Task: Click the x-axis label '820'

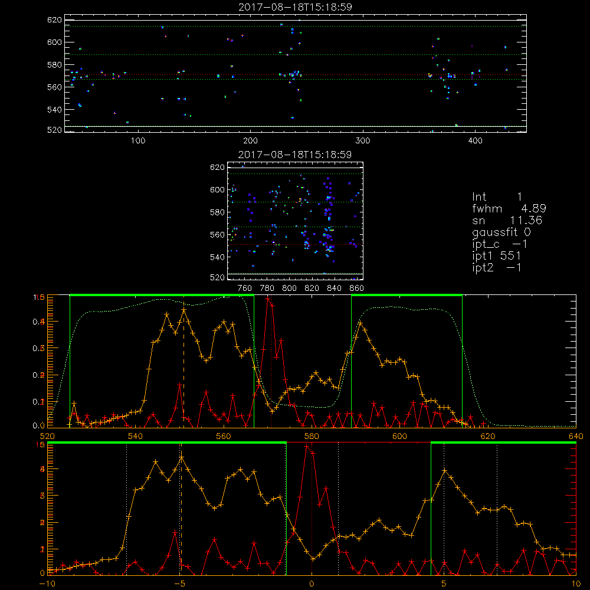Action: pos(312,289)
